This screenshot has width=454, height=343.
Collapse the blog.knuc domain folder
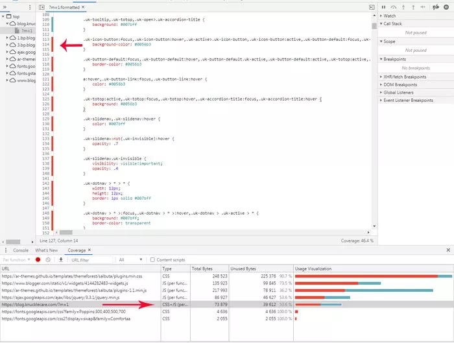7,23
